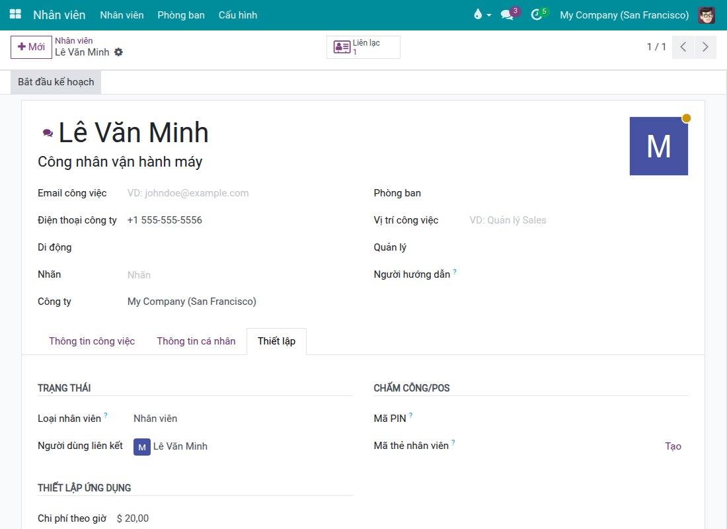Click the chat bubble icon near employee name
727x529 pixels.
coord(48,133)
